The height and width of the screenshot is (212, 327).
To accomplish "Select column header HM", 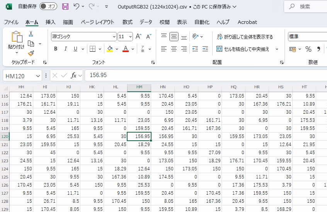I will click(x=139, y=87).
